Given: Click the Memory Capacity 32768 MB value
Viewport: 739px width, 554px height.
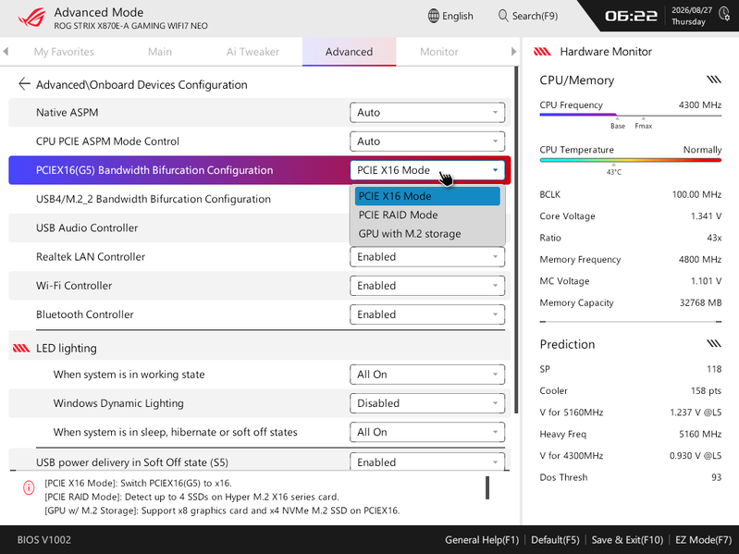Looking at the screenshot, I should coord(700,302).
